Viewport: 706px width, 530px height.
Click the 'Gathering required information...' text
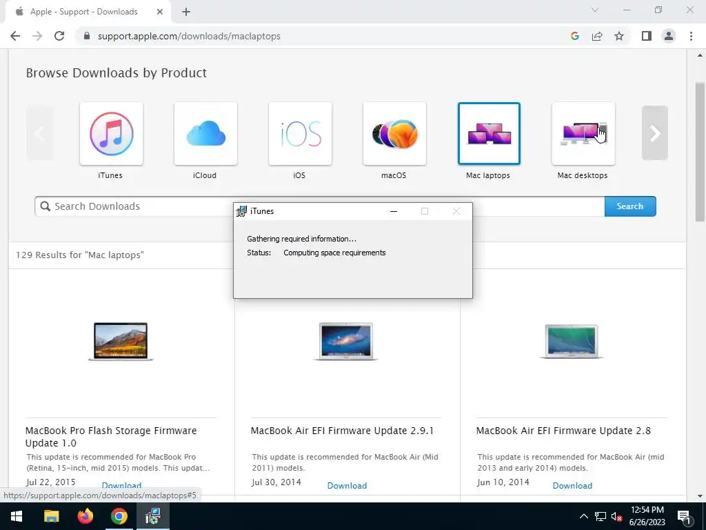tap(302, 239)
